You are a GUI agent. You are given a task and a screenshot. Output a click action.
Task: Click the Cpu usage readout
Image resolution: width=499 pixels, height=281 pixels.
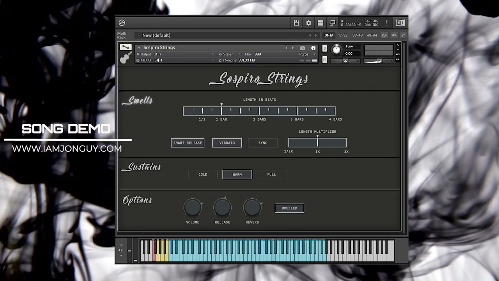pos(371,21)
